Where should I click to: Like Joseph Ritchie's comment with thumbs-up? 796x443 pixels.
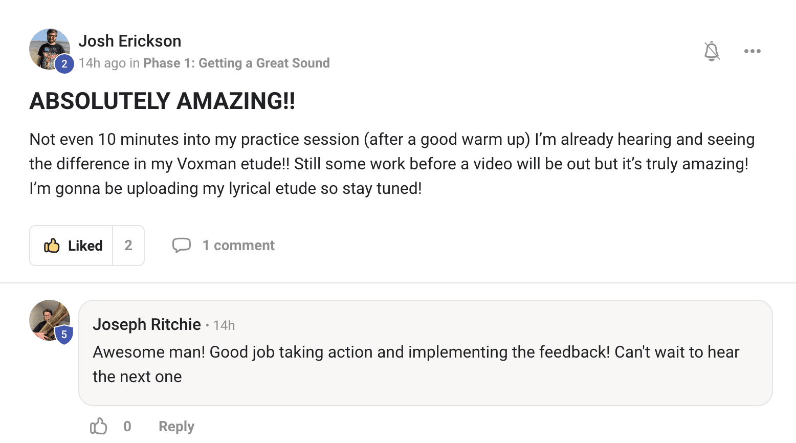click(98, 426)
